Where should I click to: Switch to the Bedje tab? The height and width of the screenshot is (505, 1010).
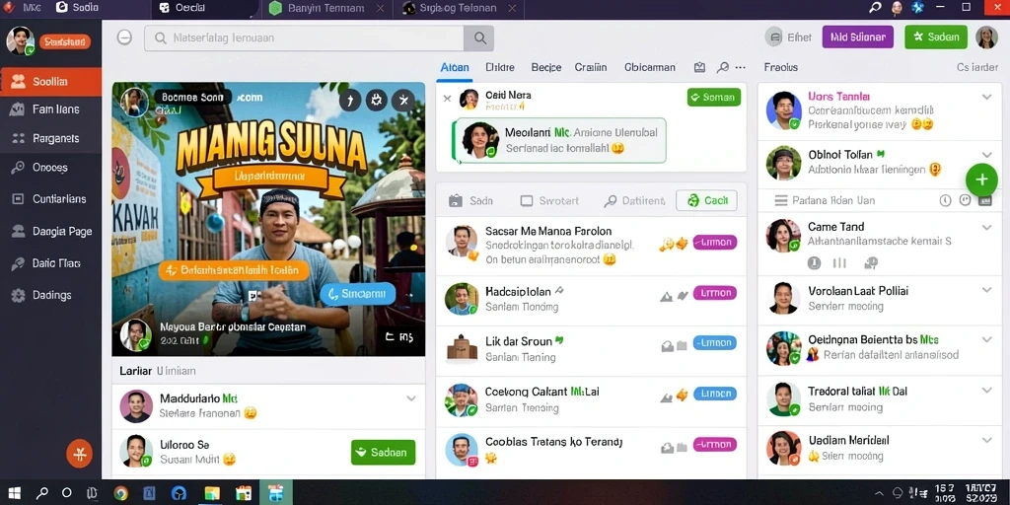[546, 67]
